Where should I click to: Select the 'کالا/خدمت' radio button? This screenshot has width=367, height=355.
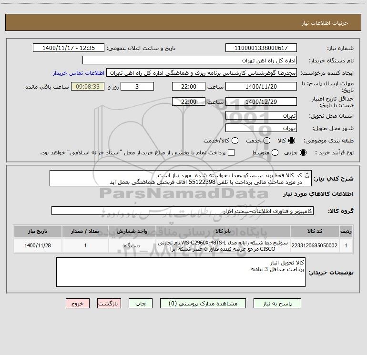[235, 141]
